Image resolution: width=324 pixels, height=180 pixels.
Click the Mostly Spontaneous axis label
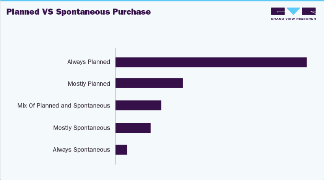click(82, 128)
